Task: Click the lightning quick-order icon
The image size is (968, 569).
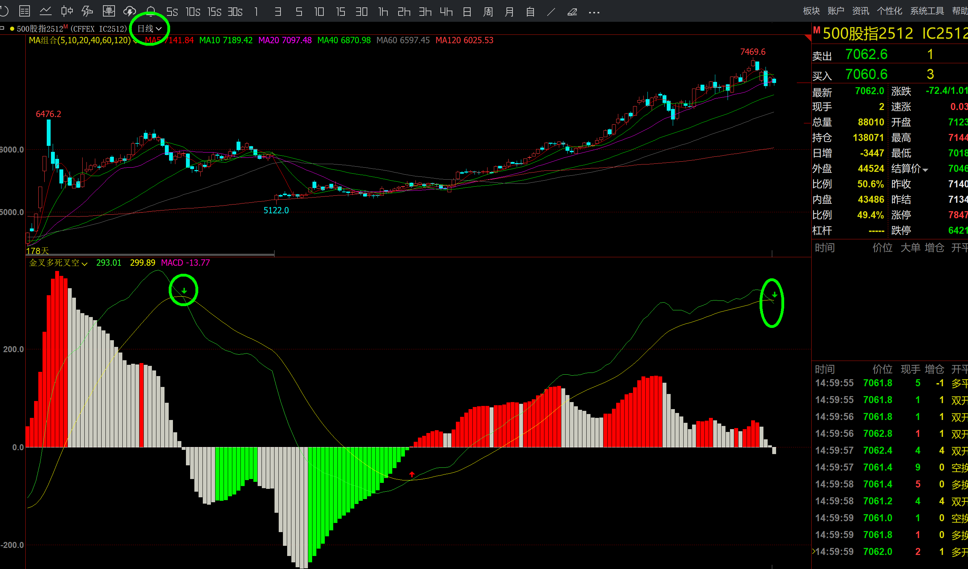Action: pos(88,12)
